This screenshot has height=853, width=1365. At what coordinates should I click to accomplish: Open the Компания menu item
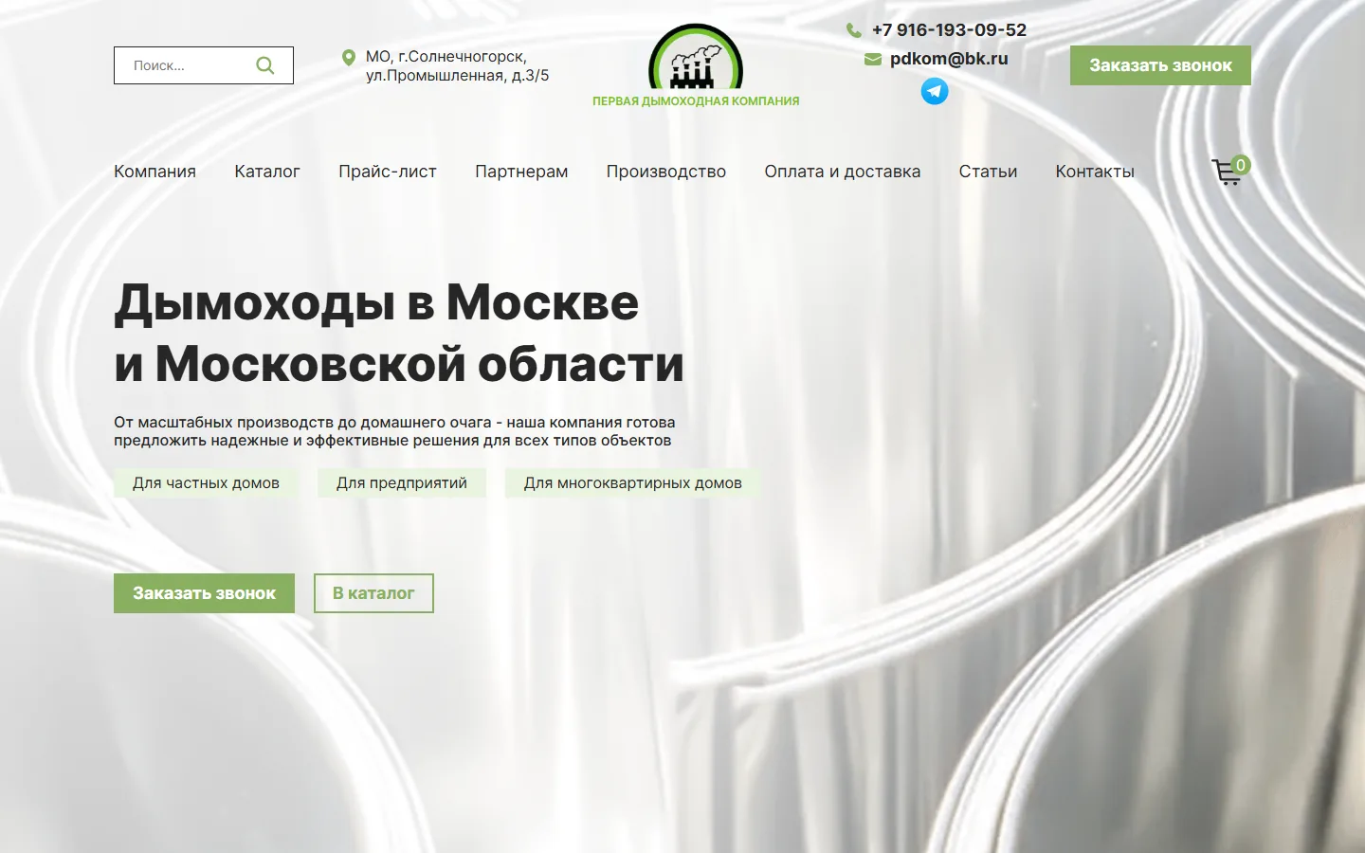[x=155, y=172]
